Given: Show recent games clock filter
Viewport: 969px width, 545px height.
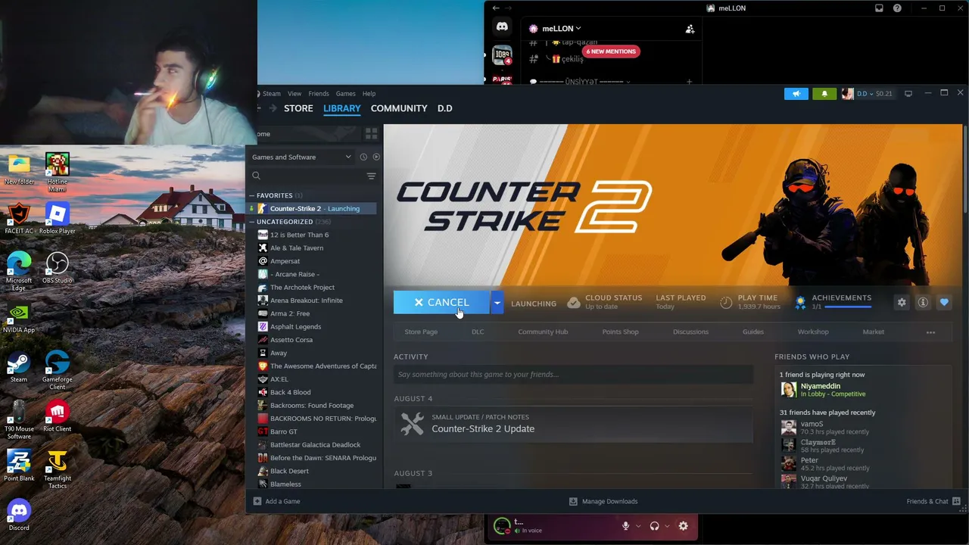Looking at the screenshot, I should tap(363, 157).
